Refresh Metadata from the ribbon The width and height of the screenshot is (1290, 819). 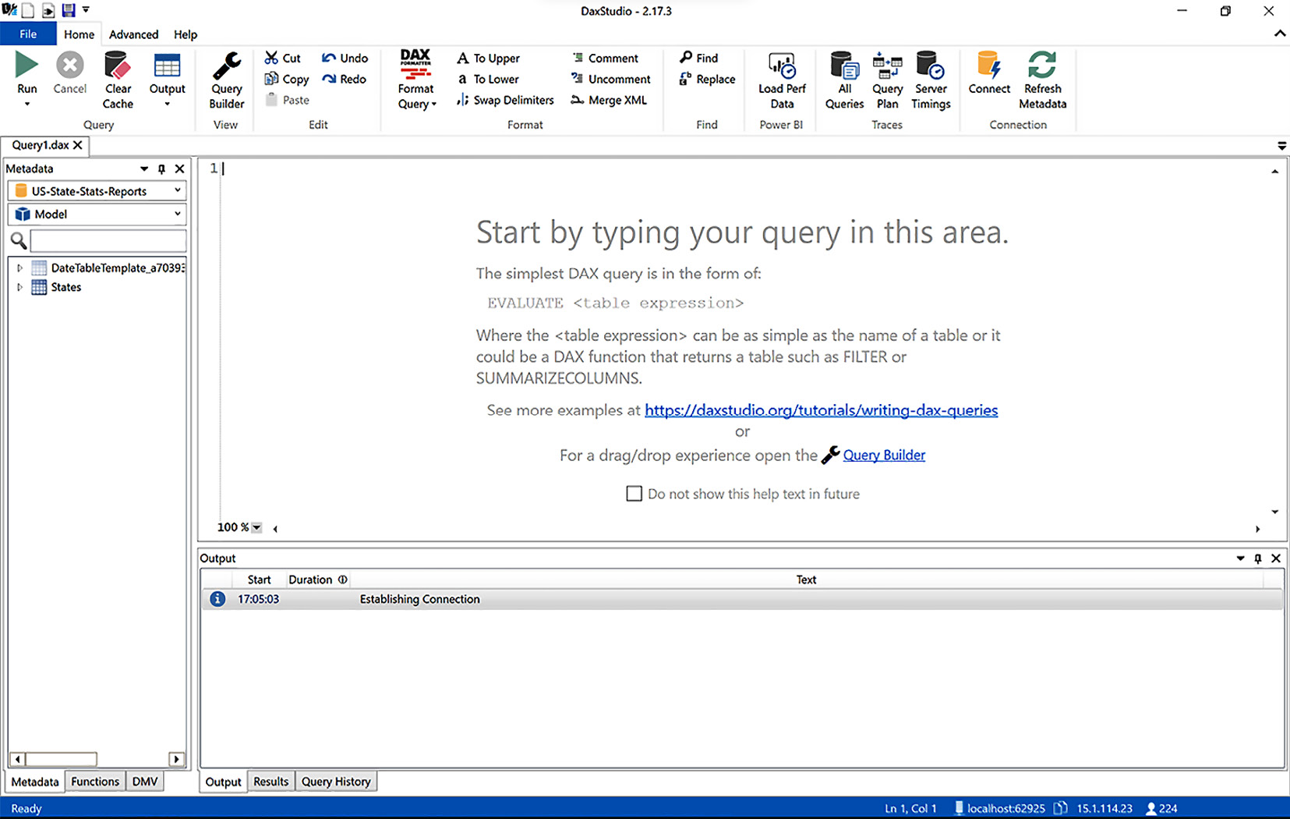[x=1042, y=67]
